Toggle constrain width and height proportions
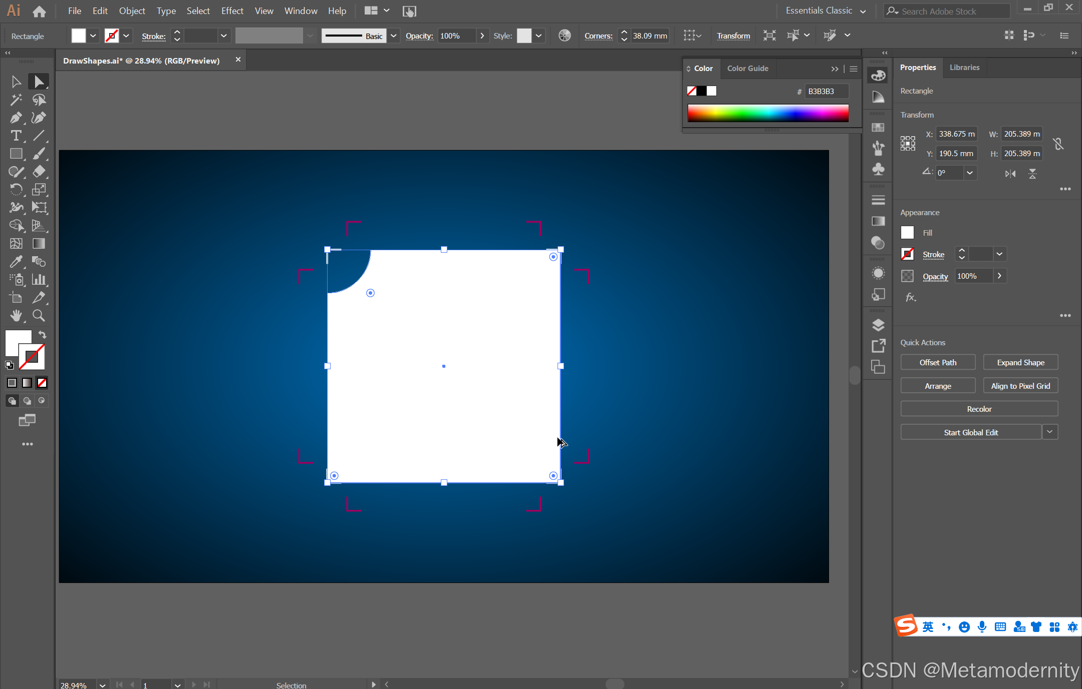This screenshot has height=689, width=1082. (1058, 144)
